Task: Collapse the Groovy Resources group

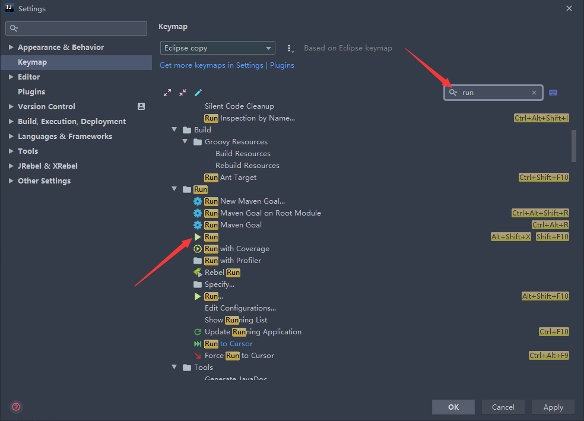Action: 185,141
